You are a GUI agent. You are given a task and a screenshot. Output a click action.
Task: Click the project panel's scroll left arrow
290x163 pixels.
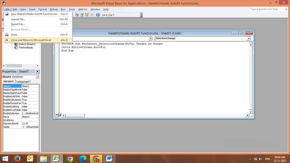(x=4, y=66)
